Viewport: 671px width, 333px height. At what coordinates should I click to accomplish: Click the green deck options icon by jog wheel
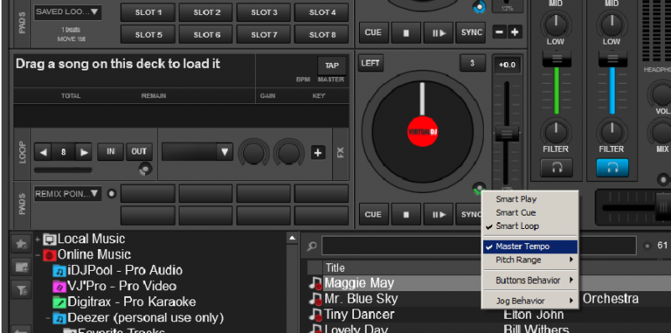tap(479, 189)
